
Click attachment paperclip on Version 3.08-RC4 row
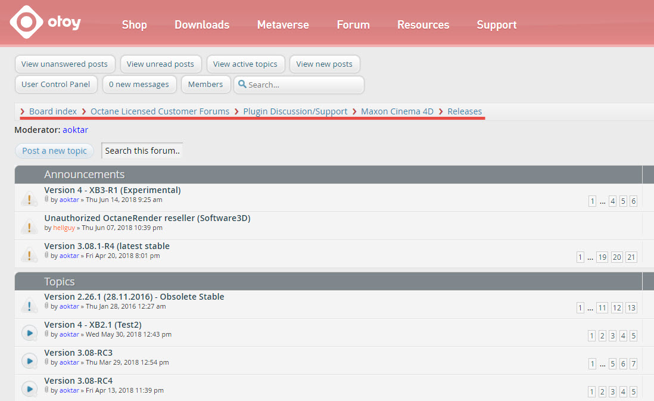tap(46, 390)
